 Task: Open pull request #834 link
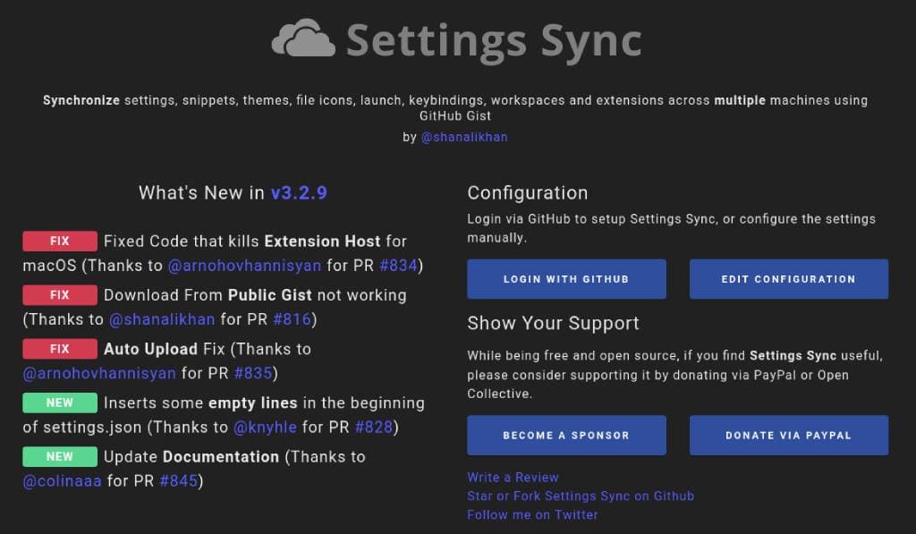pos(398,266)
